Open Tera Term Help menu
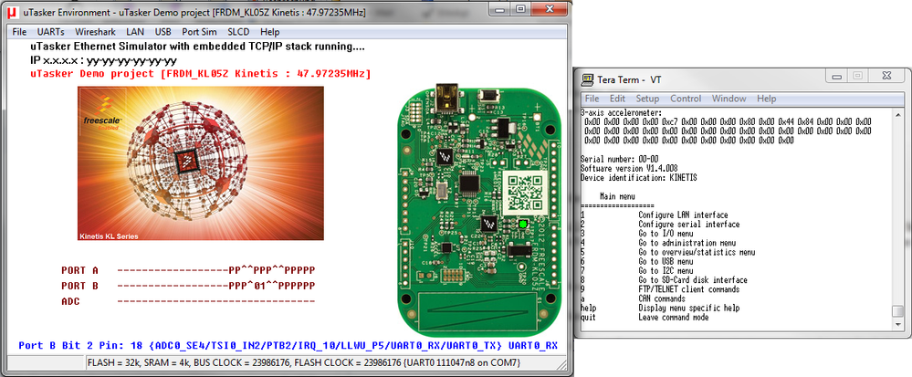 [x=766, y=99]
